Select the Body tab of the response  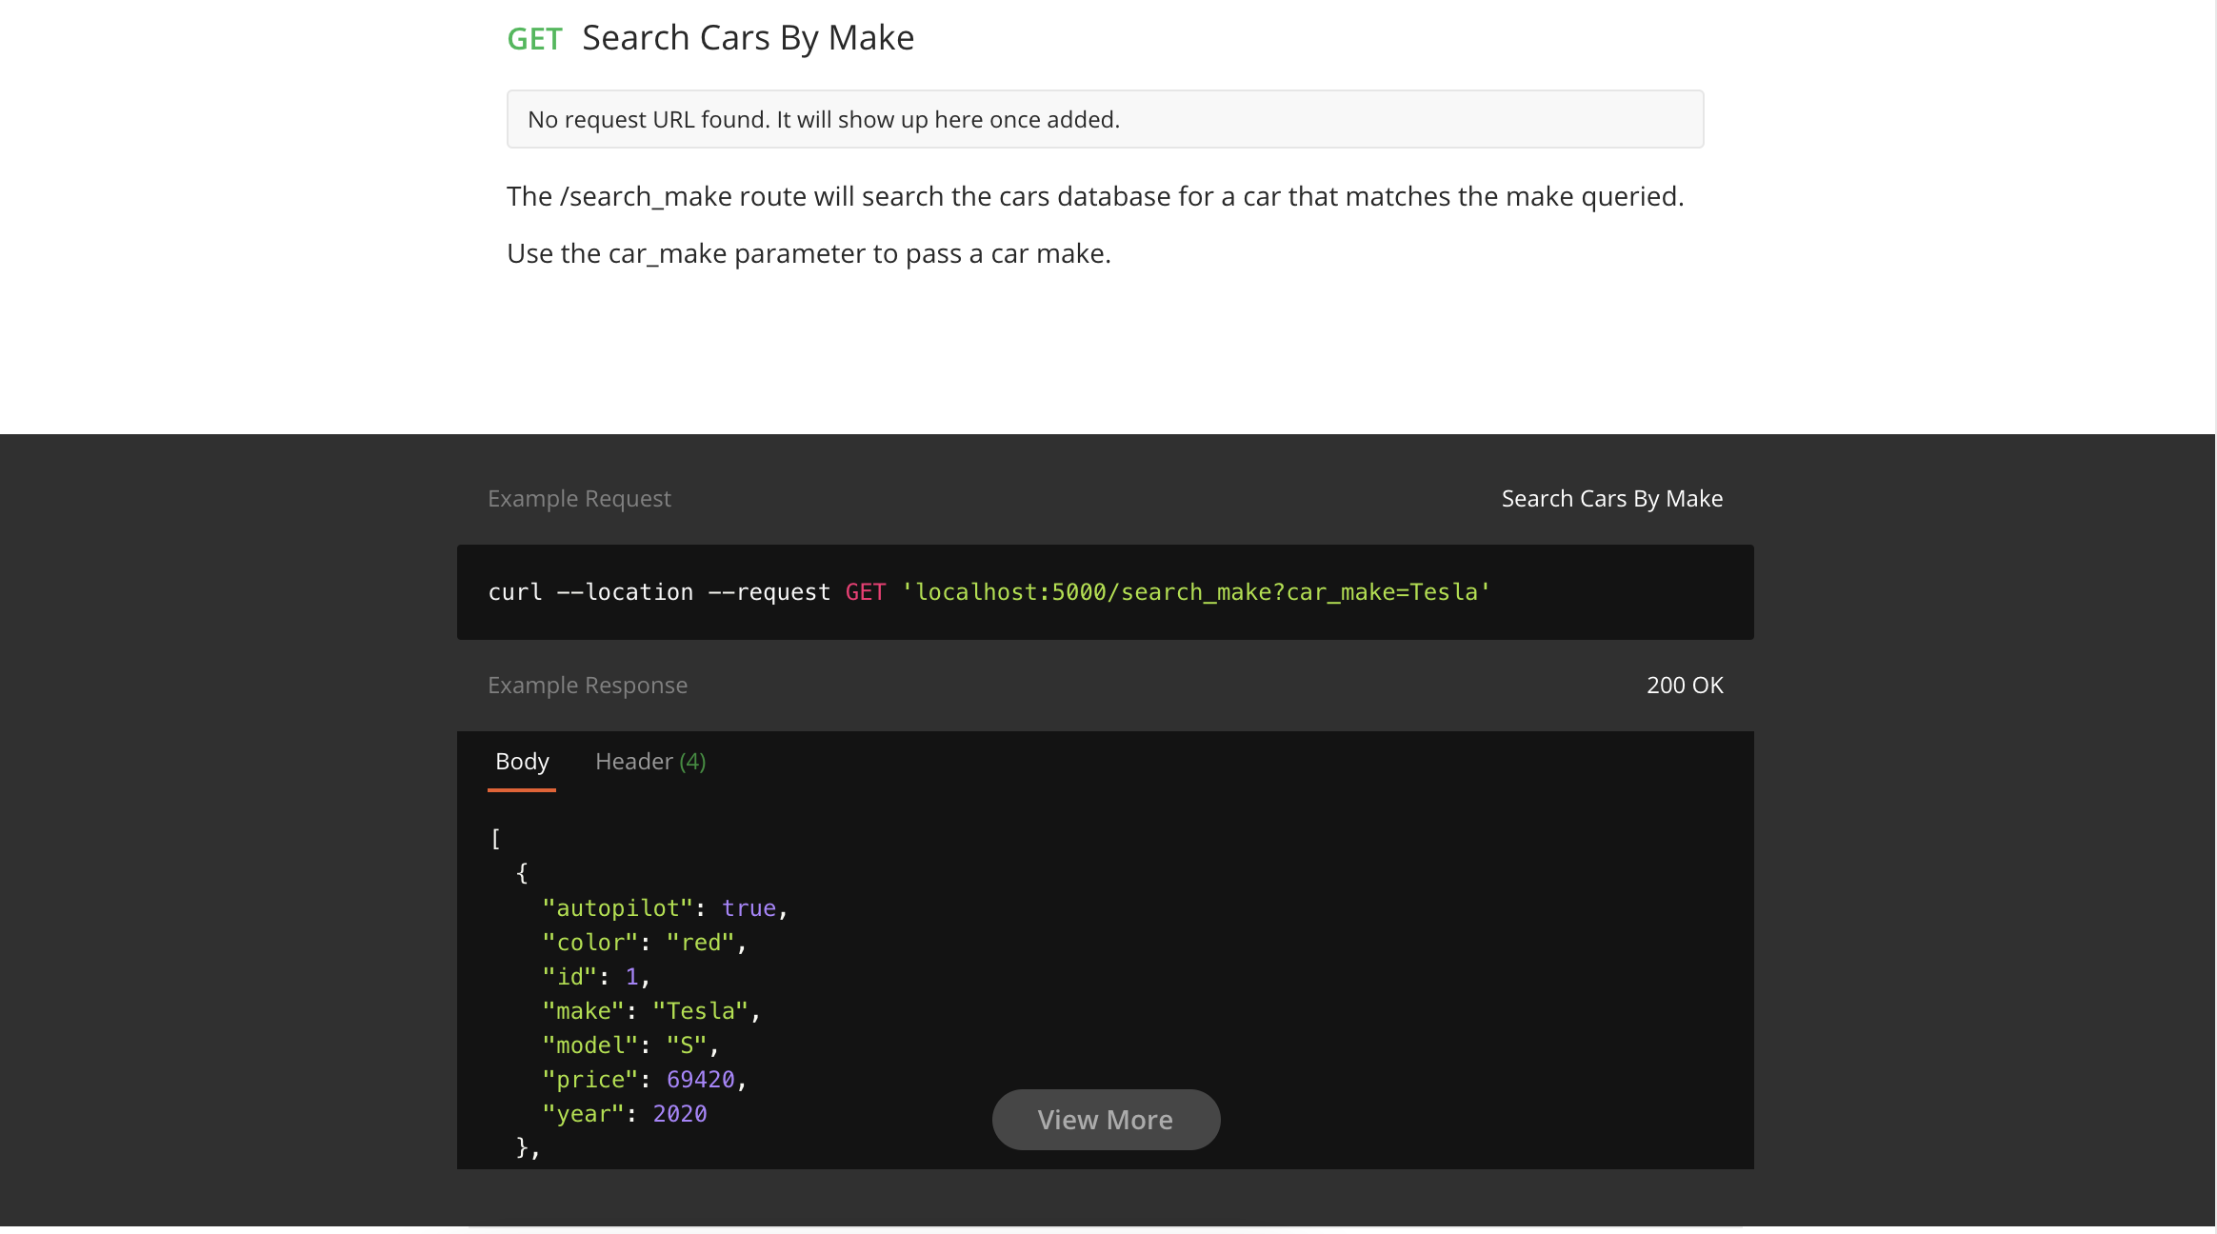click(521, 761)
